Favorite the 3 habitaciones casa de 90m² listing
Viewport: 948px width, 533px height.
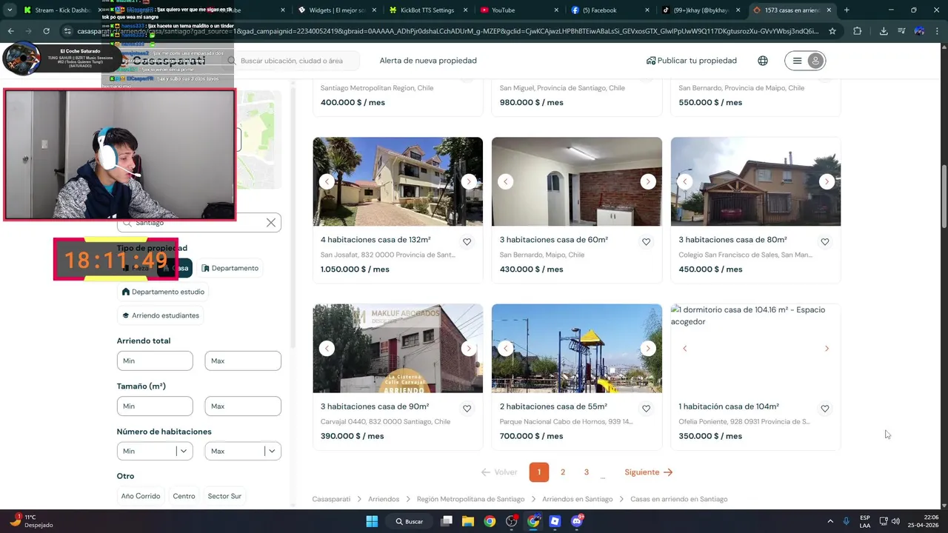pos(467,409)
